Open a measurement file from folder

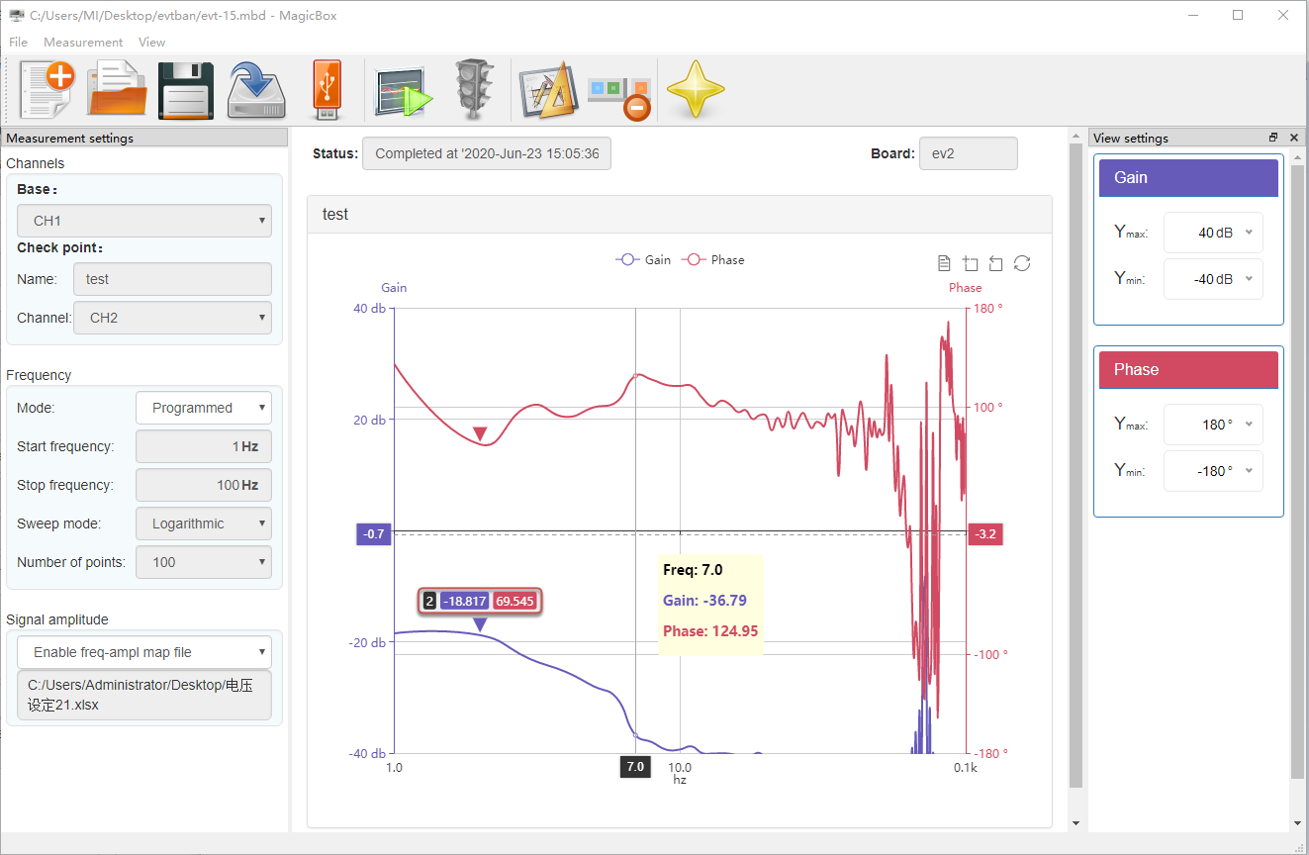[117, 90]
